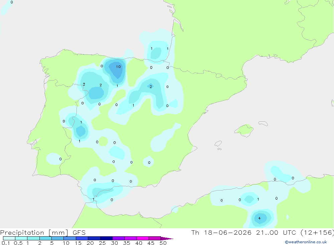Click the '(12+156)' forecast offset text
Viewport: 334px width, 245px height.
(317, 233)
